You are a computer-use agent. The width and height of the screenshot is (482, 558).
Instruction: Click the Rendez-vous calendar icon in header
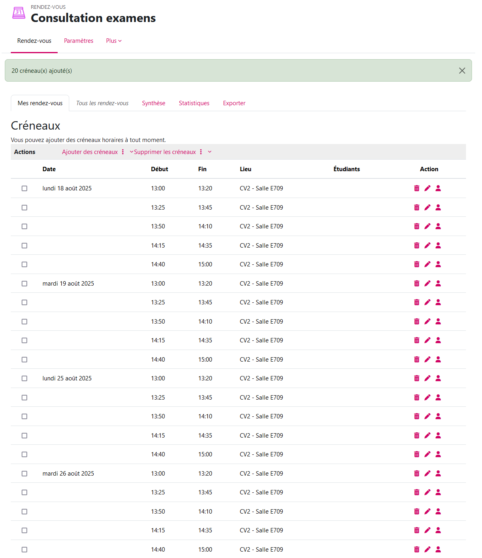click(x=19, y=13)
